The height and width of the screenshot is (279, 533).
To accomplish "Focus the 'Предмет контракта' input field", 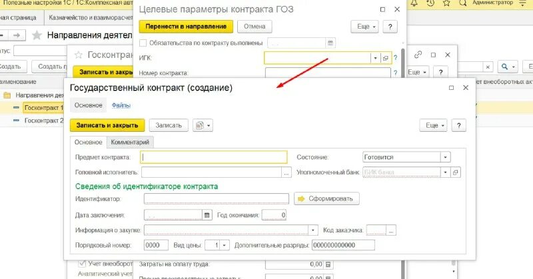I will (x=214, y=157).
